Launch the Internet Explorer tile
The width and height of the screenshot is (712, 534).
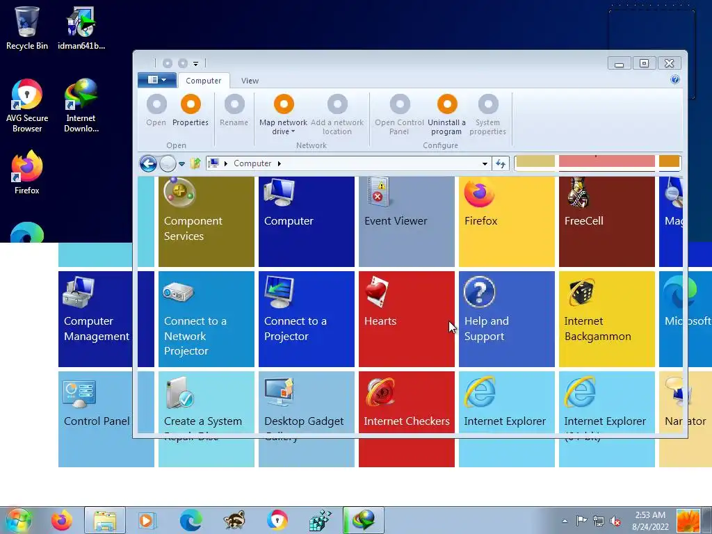pos(507,419)
